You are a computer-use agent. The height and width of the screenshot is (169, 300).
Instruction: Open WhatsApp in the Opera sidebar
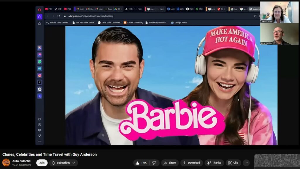click(40, 62)
